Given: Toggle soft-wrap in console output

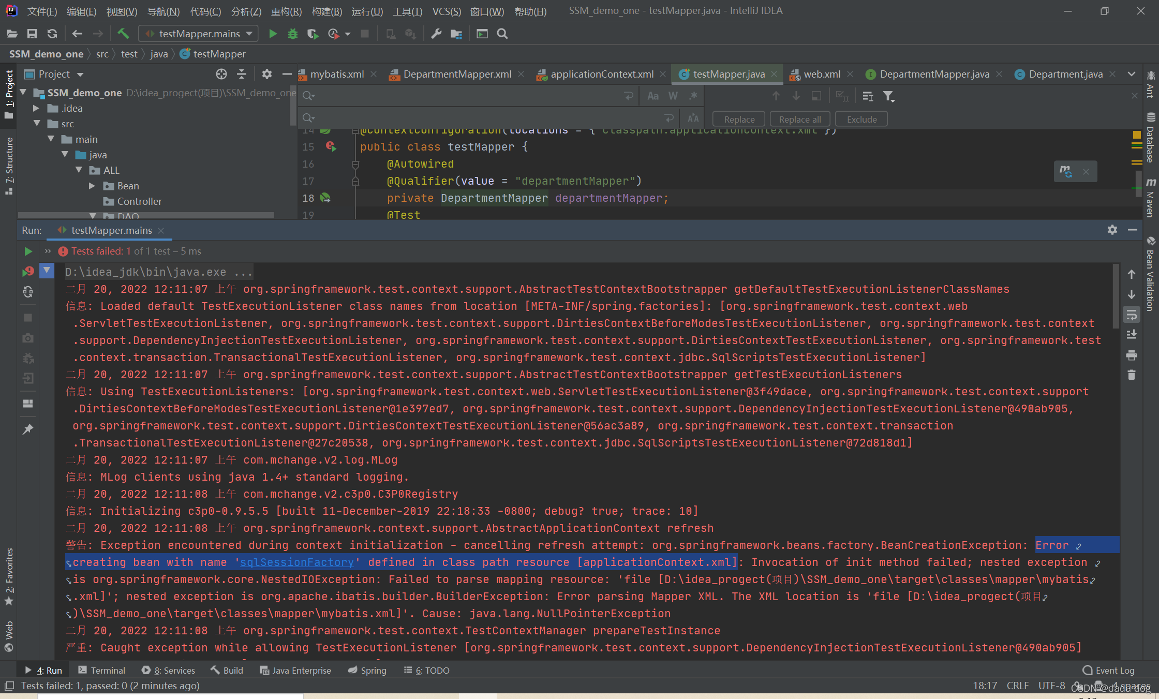Looking at the screenshot, I should point(1132,315).
